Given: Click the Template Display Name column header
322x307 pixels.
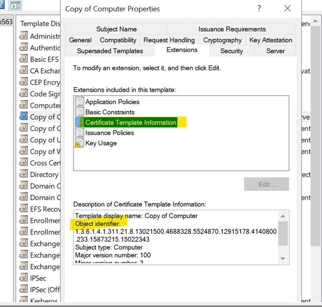Looking at the screenshot, I should 40,23.
